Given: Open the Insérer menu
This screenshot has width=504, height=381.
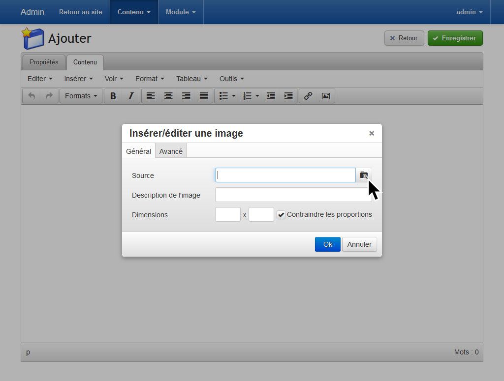Looking at the screenshot, I should [x=78, y=79].
